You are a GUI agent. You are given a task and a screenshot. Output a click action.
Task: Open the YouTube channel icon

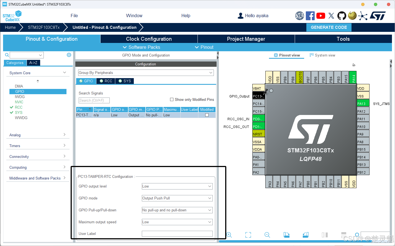321,16
